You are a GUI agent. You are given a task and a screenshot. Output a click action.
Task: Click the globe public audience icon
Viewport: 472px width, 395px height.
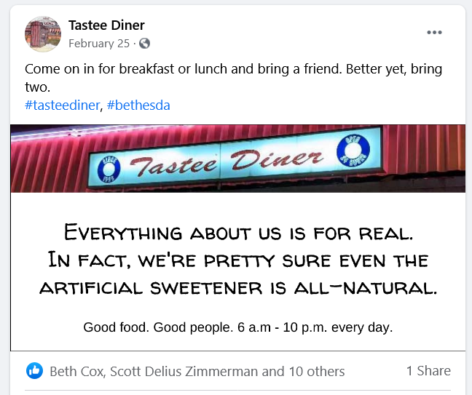point(144,44)
